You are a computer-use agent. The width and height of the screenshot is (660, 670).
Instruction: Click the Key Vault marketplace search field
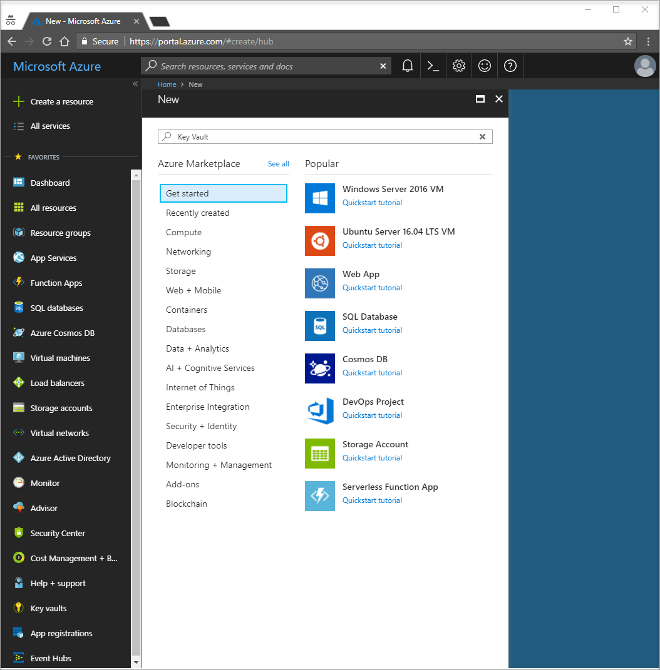click(x=325, y=137)
